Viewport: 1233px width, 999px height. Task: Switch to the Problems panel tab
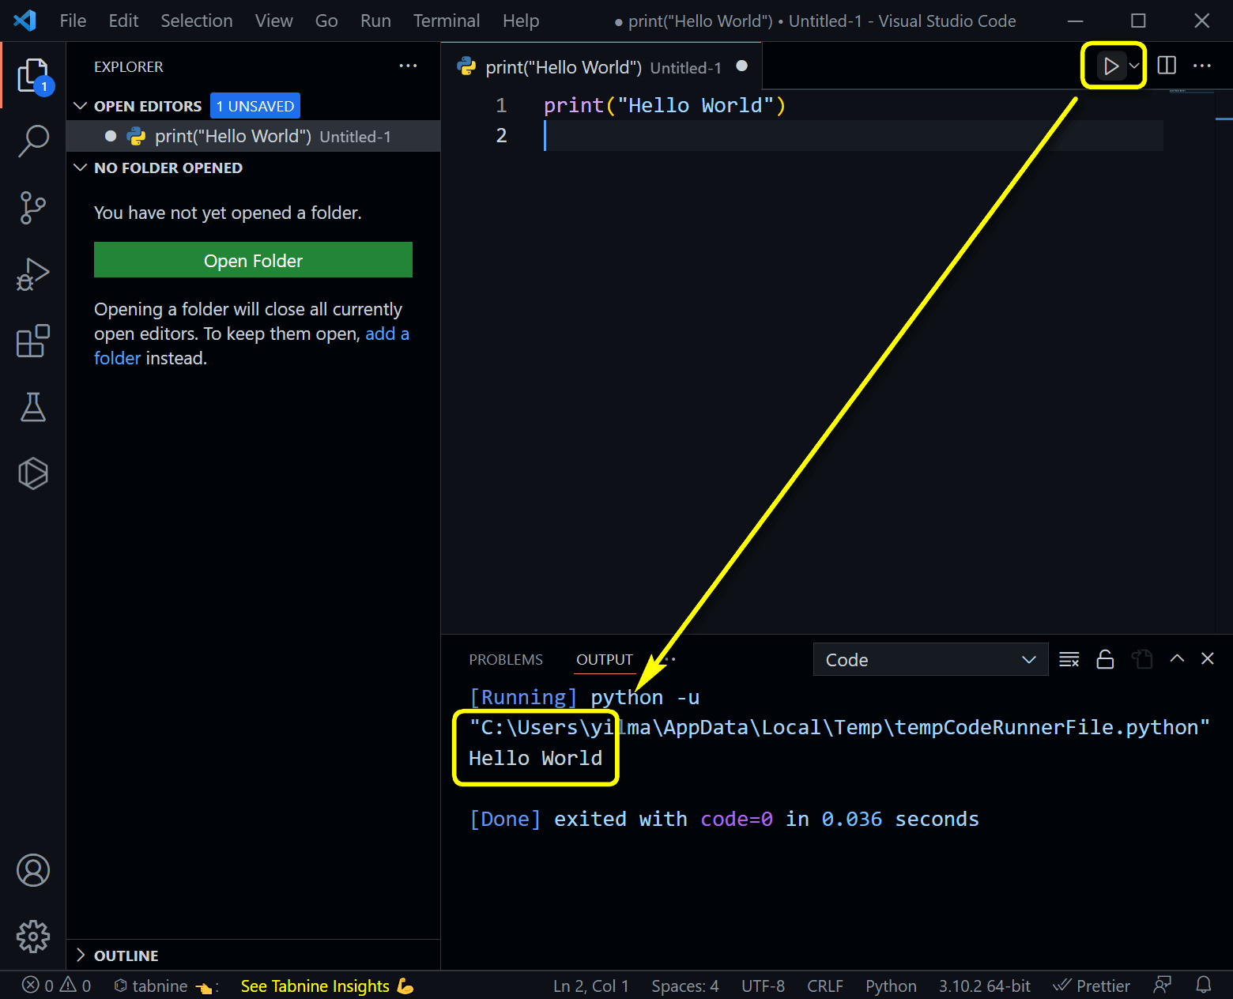506,659
